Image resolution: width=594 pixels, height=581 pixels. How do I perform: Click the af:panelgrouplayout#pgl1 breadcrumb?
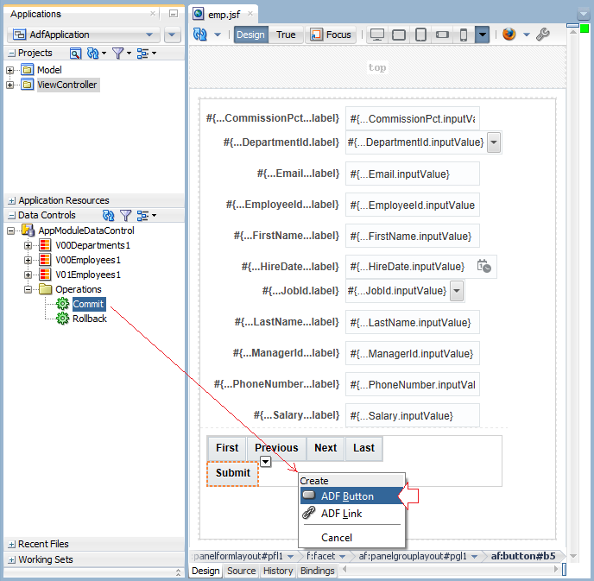[x=413, y=556]
